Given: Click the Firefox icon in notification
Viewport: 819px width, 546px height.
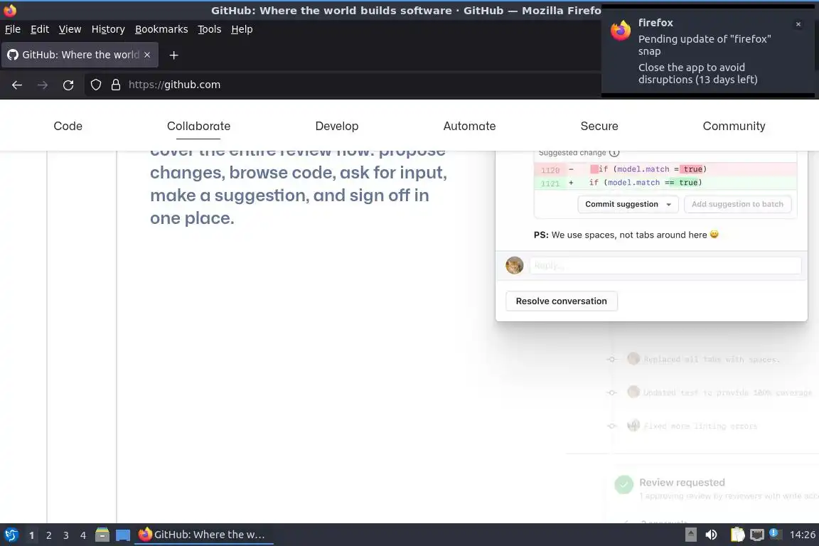Looking at the screenshot, I should (x=621, y=31).
